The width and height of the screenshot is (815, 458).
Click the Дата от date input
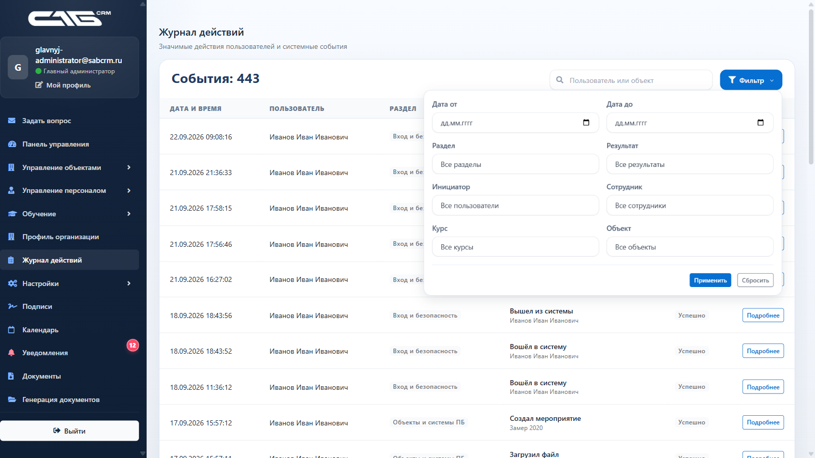(x=515, y=123)
